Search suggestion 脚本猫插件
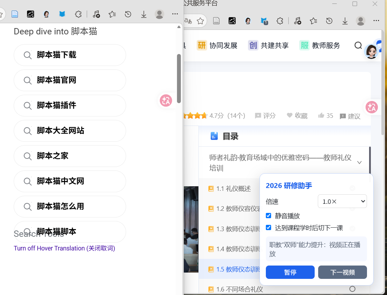The width and height of the screenshot is (387, 295). click(70, 106)
